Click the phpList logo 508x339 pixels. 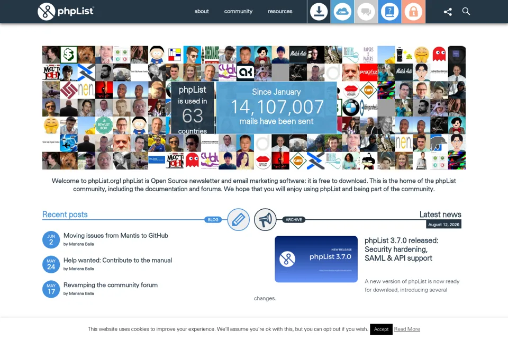[x=66, y=11]
